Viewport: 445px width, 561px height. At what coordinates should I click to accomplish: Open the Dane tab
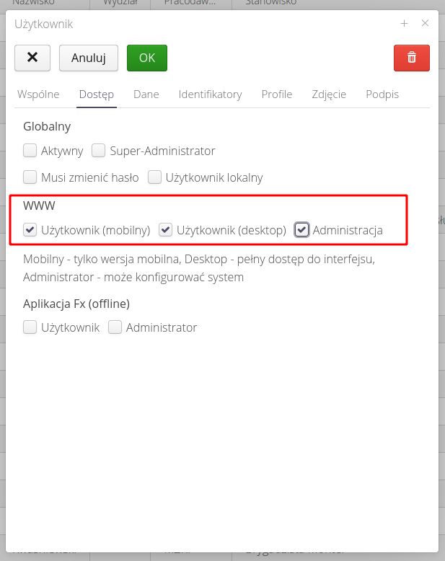pyautogui.click(x=146, y=94)
